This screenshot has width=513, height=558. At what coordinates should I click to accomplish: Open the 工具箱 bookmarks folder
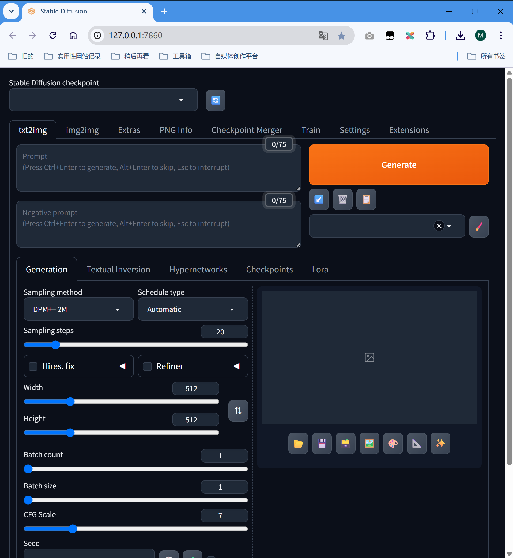pyautogui.click(x=175, y=56)
